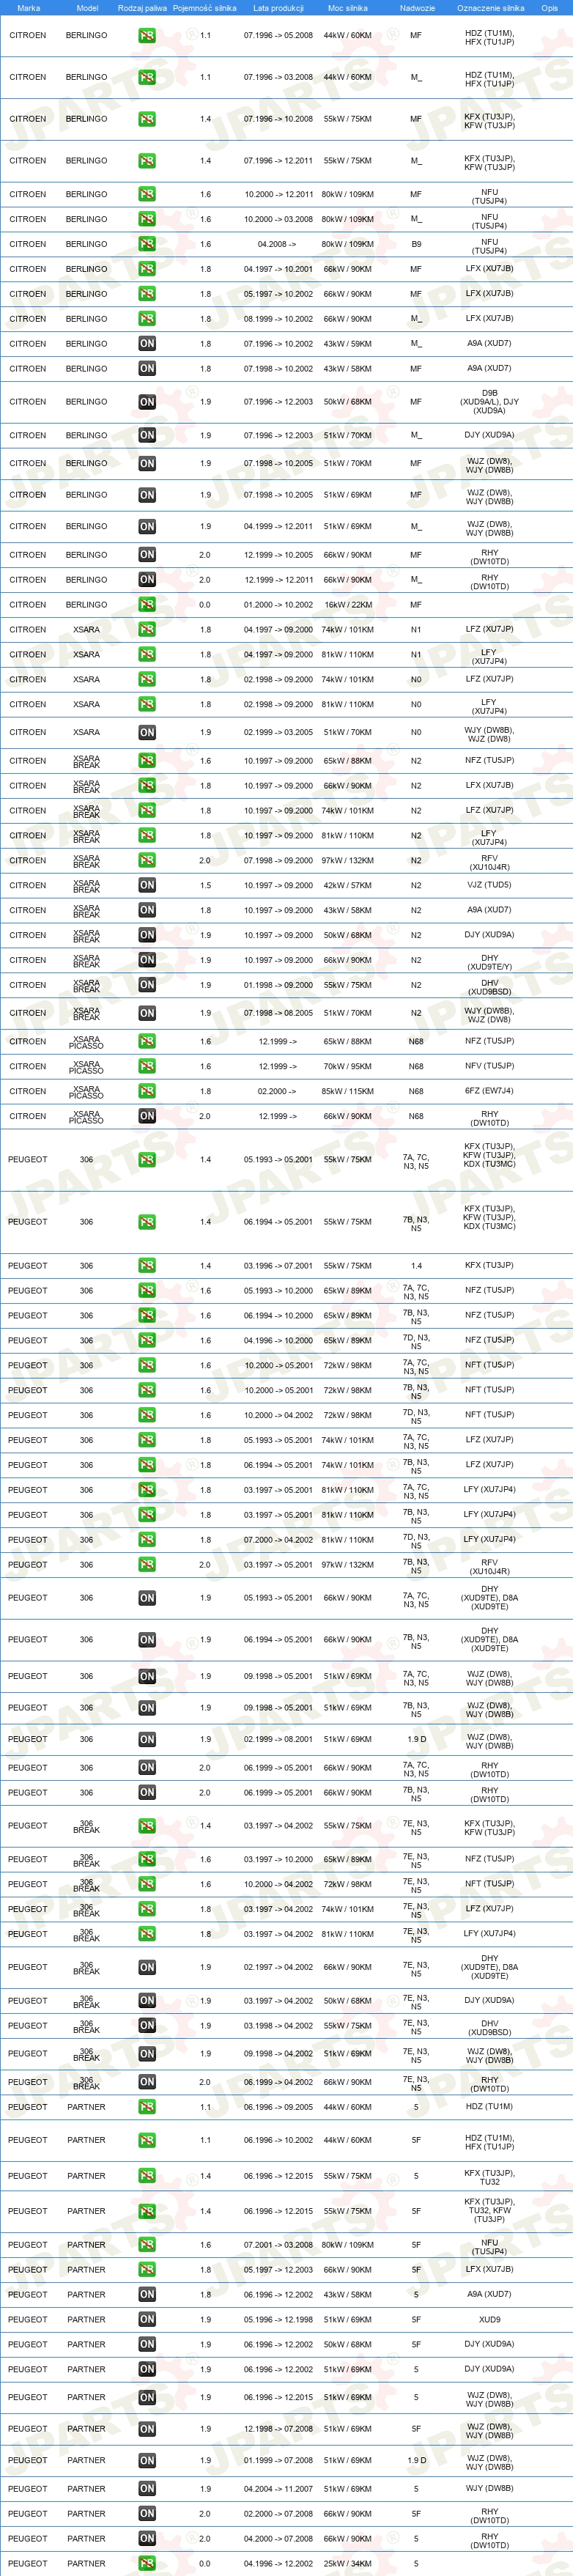The height and width of the screenshot is (2576, 573).
Task: Click ON icon of Xsara Break 43kW / 58KM row
Action: 147,910
